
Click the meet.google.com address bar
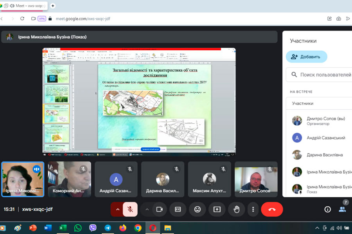pos(83,19)
